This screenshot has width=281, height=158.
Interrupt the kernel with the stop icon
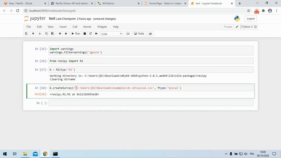[85, 34]
